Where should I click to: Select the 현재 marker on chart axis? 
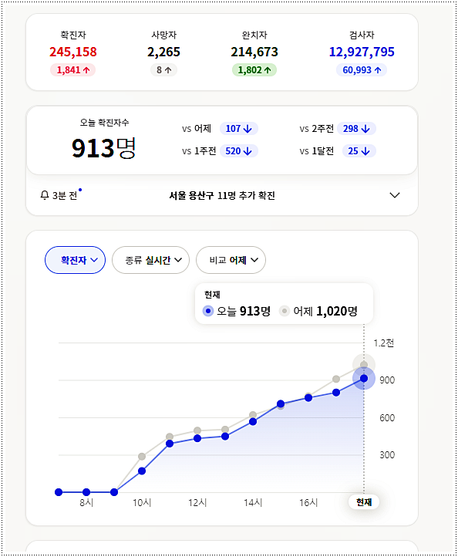point(364,502)
